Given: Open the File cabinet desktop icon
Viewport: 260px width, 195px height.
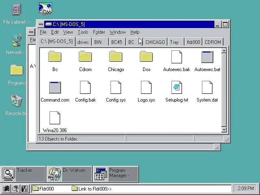Looking at the screenshot, I should pos(16,10).
